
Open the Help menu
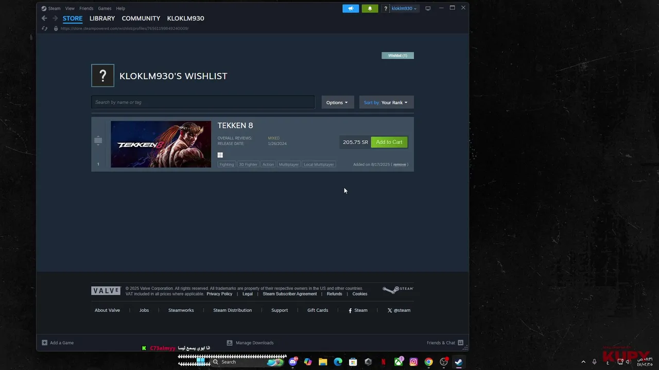pyautogui.click(x=120, y=8)
